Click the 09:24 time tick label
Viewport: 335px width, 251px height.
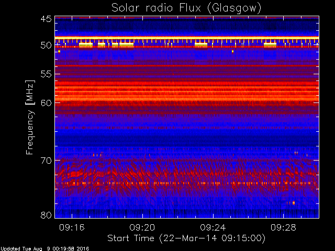tap(213, 227)
